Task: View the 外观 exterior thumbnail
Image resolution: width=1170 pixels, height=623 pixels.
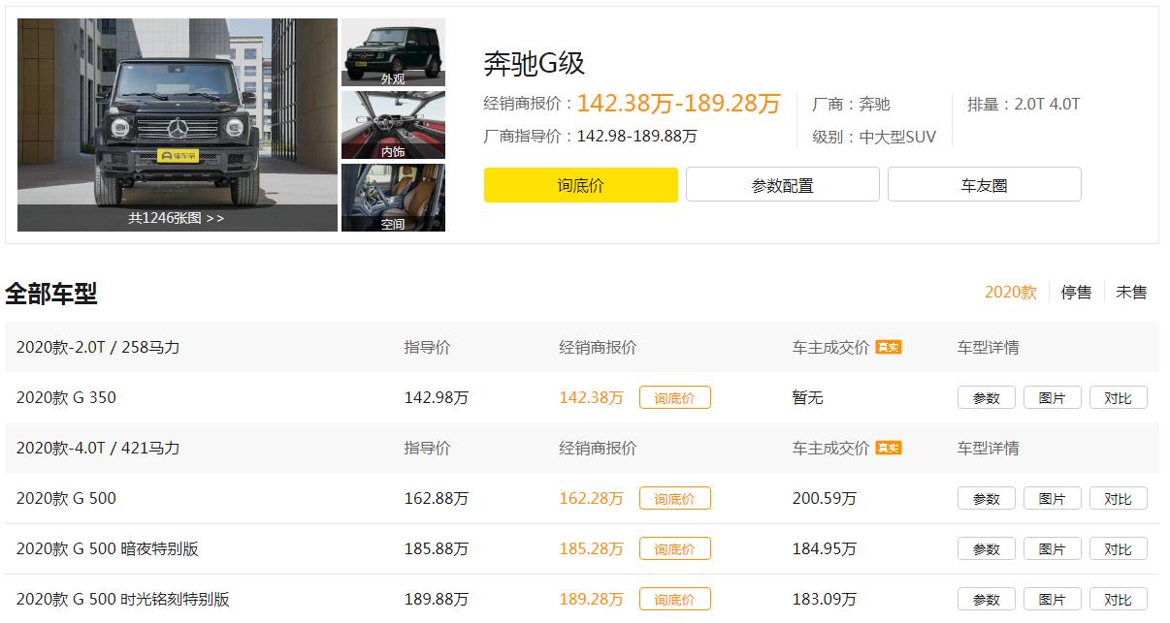Action: pyautogui.click(x=393, y=52)
